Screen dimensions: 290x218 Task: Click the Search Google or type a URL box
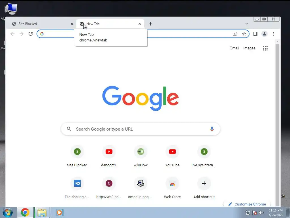pyautogui.click(x=140, y=129)
